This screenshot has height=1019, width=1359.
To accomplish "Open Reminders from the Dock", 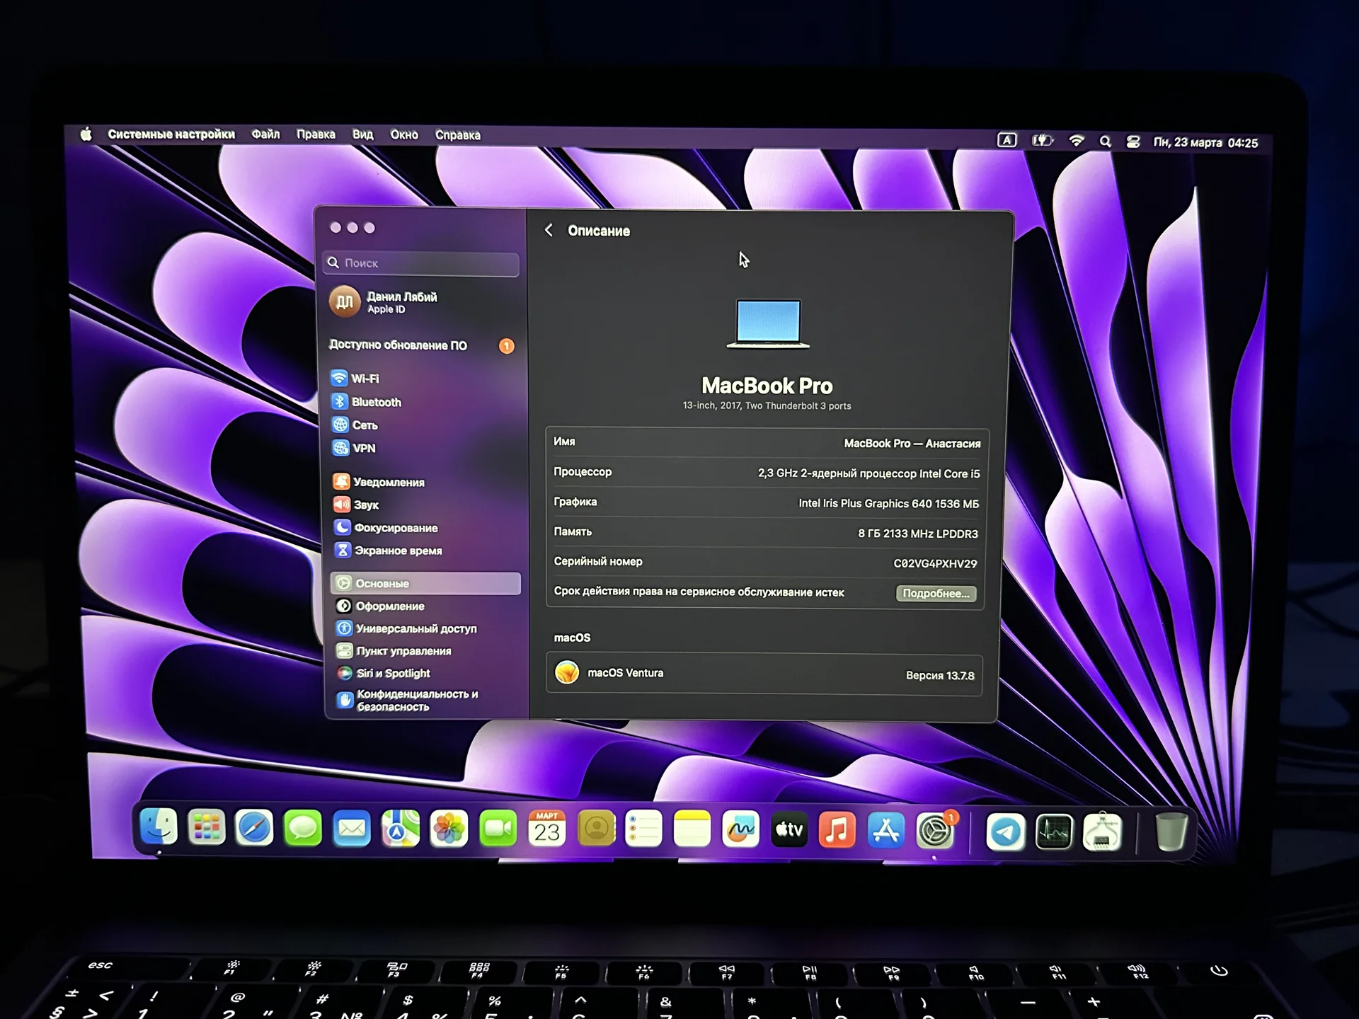I will [x=643, y=829].
